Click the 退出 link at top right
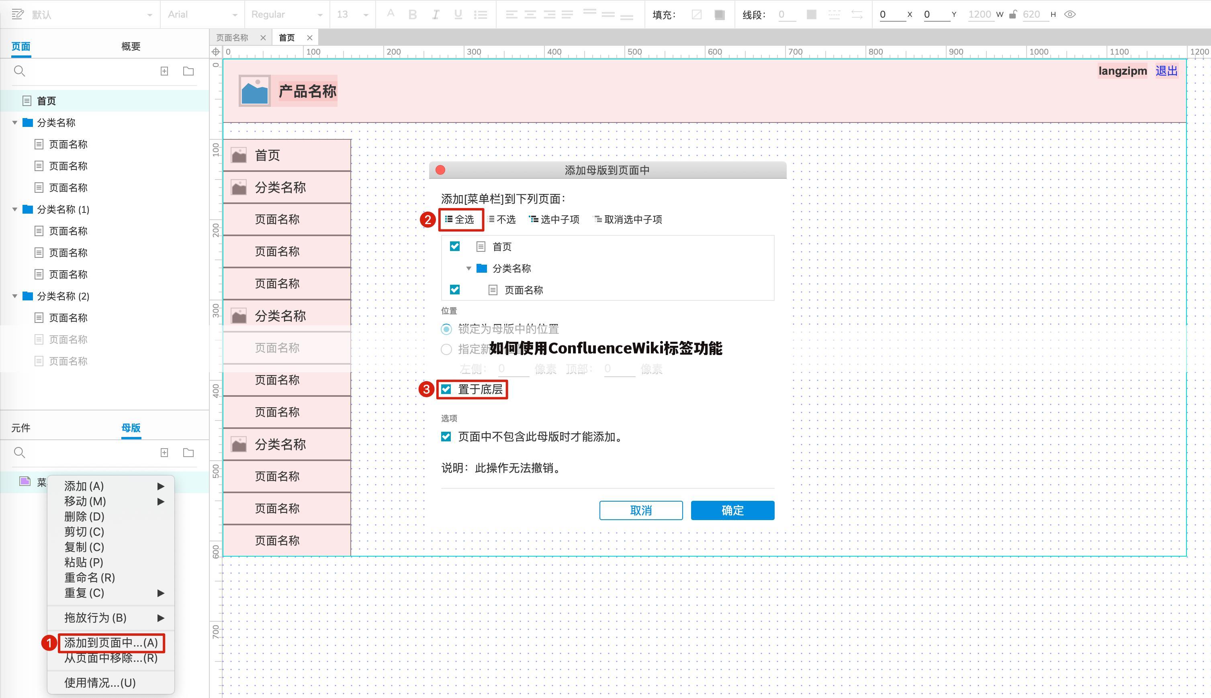 click(x=1166, y=70)
